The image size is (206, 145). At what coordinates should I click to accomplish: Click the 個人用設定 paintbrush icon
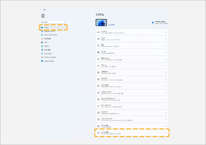tap(42, 39)
